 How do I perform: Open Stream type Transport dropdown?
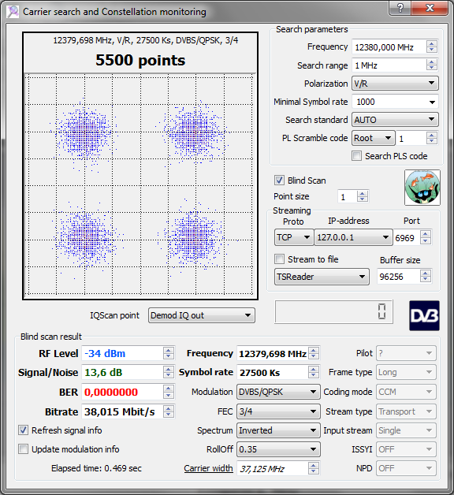[x=406, y=411]
